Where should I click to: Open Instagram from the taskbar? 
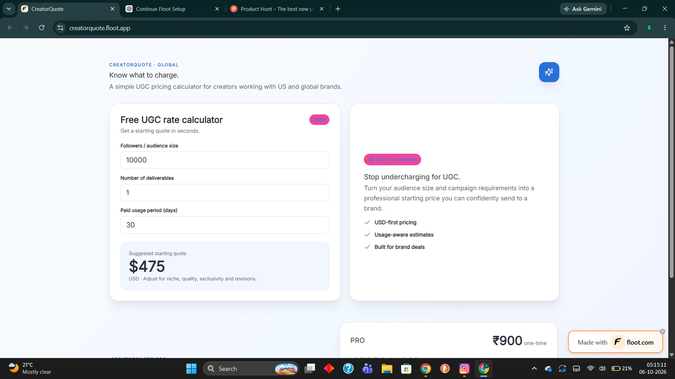click(464, 368)
